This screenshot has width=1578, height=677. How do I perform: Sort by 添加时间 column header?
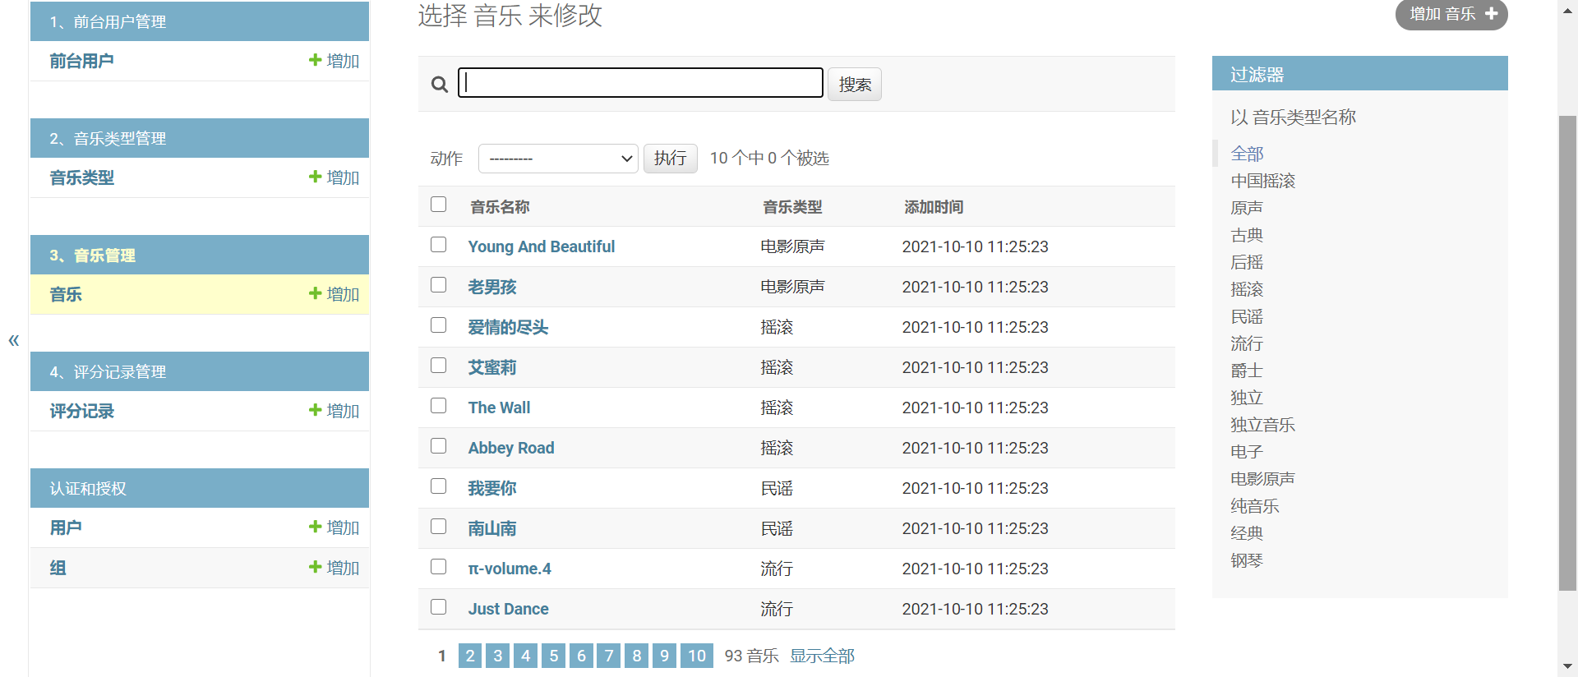click(x=934, y=207)
